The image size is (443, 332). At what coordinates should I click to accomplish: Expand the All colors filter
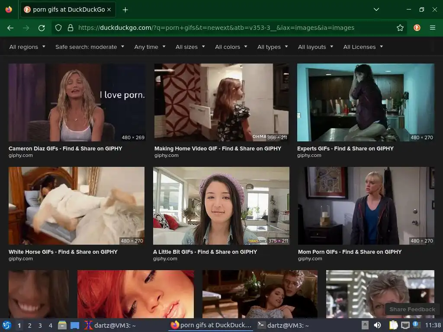pos(231,47)
